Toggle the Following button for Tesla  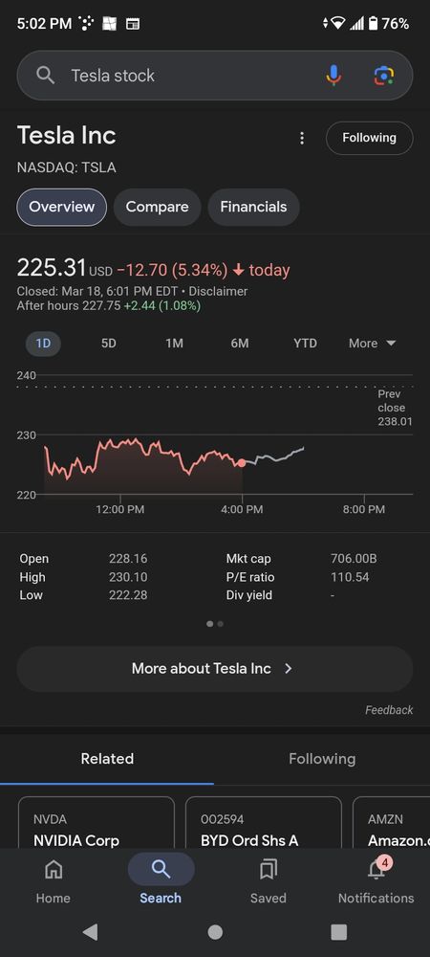pos(369,138)
